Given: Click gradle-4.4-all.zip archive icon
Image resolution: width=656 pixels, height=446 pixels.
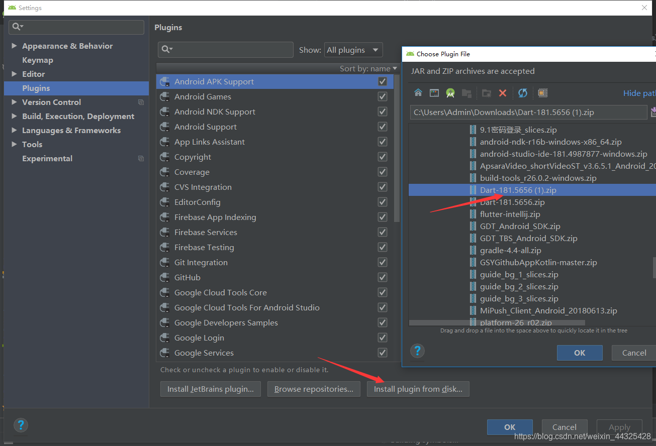Looking at the screenshot, I should [473, 250].
